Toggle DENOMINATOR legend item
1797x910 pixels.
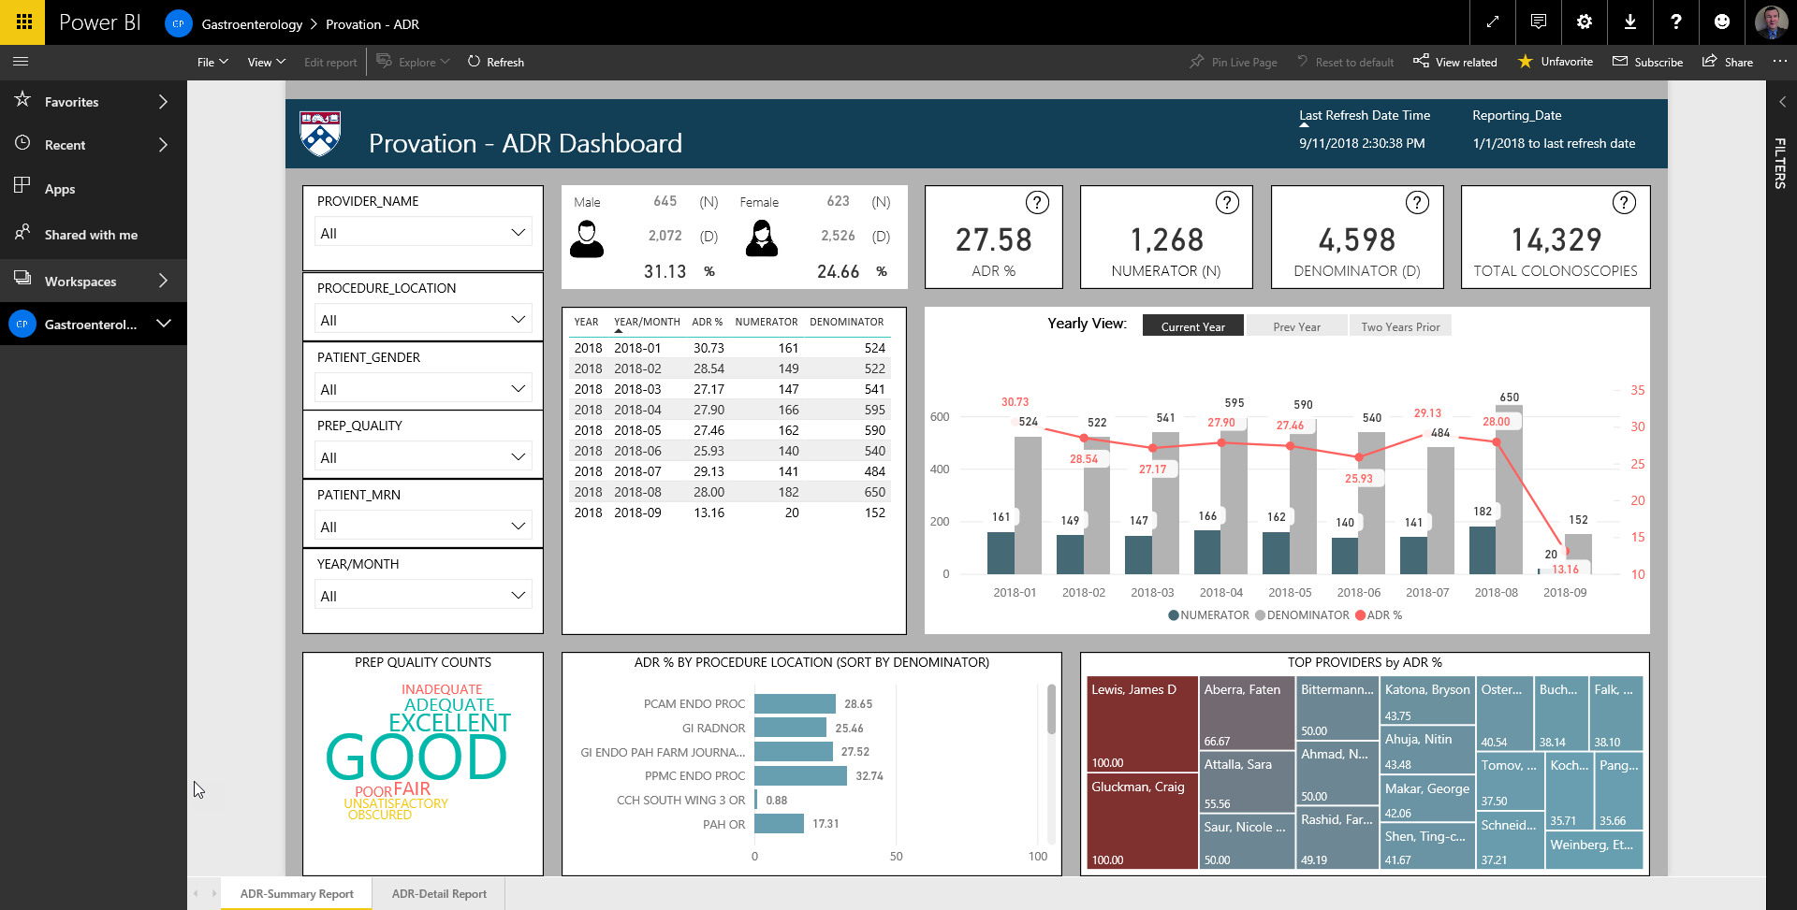pyautogui.click(x=1302, y=615)
